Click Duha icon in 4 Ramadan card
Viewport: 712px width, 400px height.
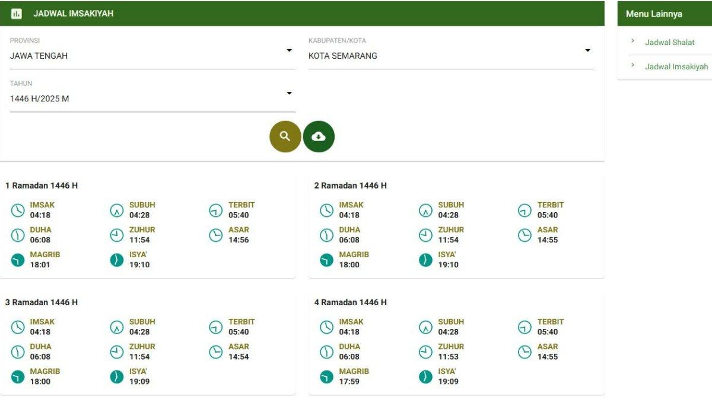coord(327,352)
